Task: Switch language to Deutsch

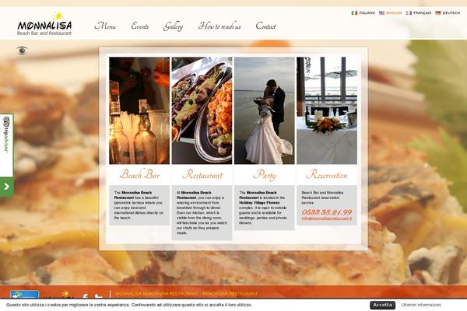Action: coord(451,13)
